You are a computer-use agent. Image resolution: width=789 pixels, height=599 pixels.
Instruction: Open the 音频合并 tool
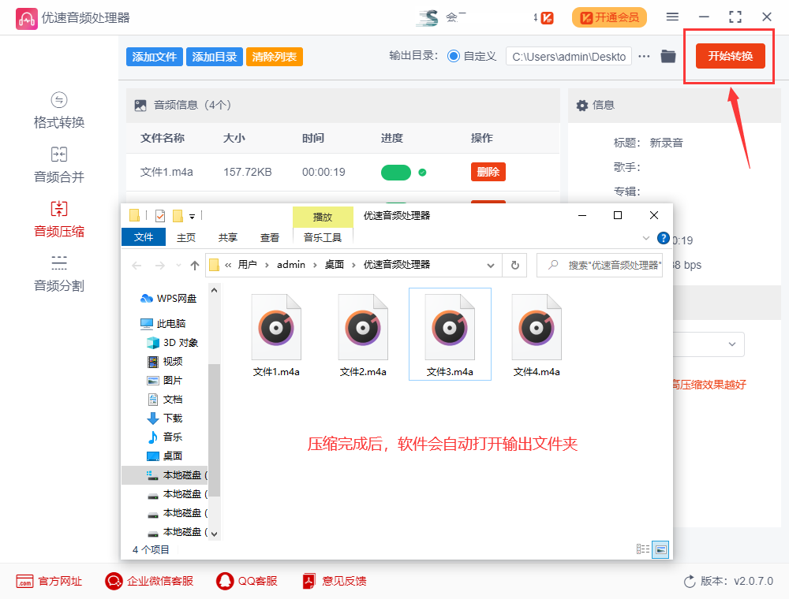coord(58,164)
